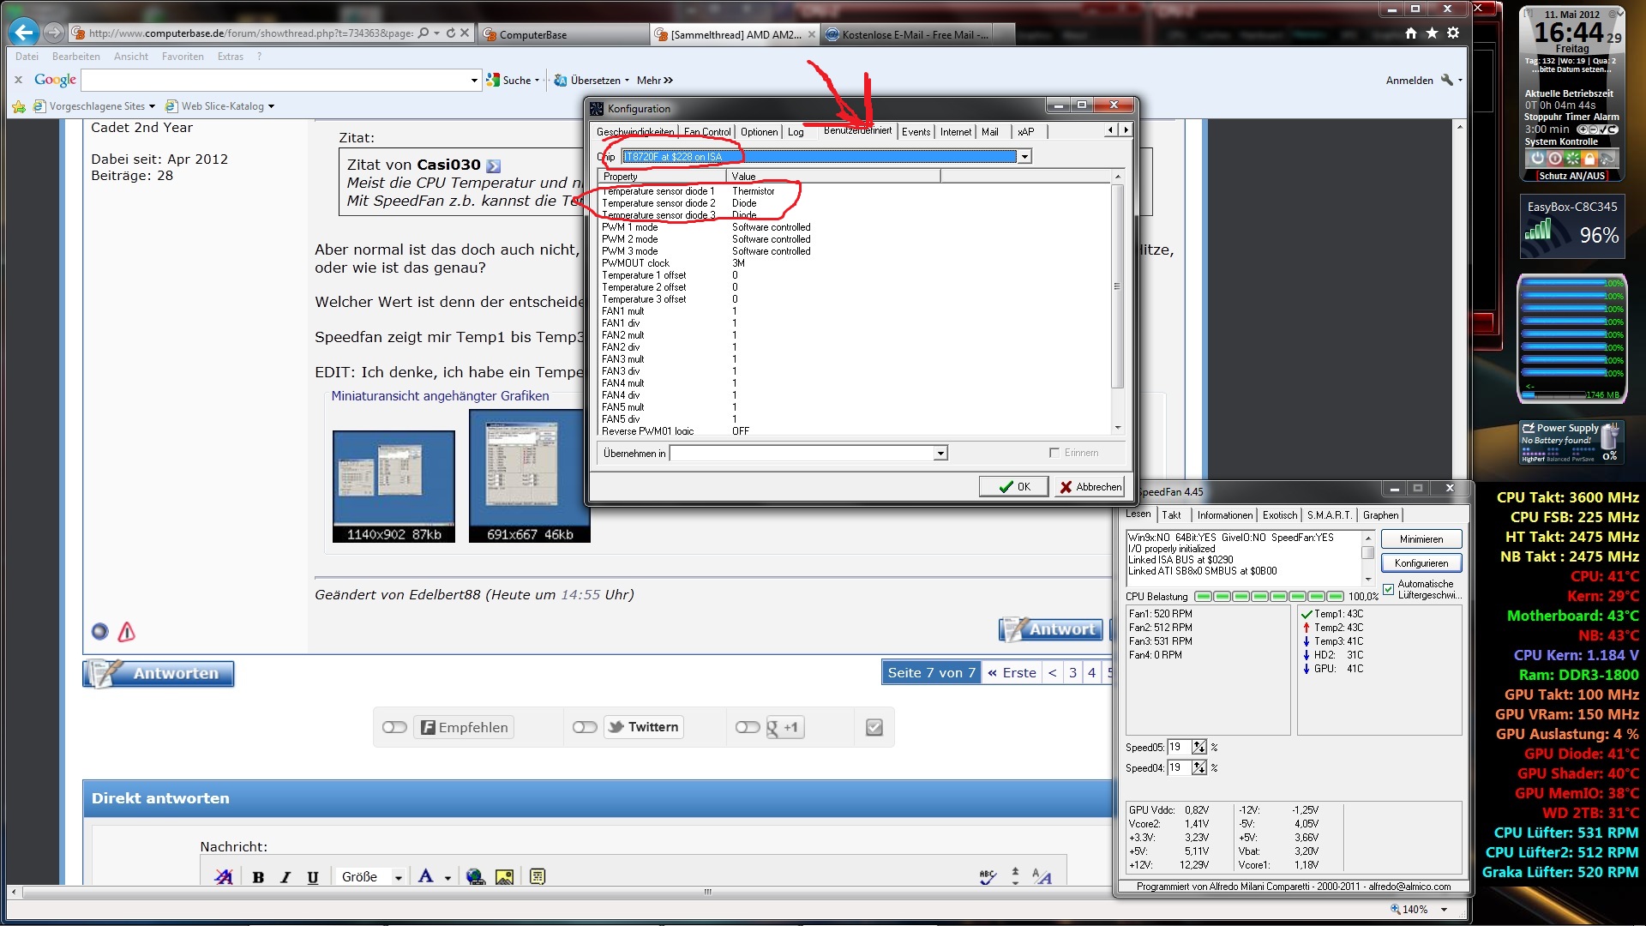The image size is (1646, 926).
Task: Enable the Twittern social toggle
Action: (x=585, y=727)
